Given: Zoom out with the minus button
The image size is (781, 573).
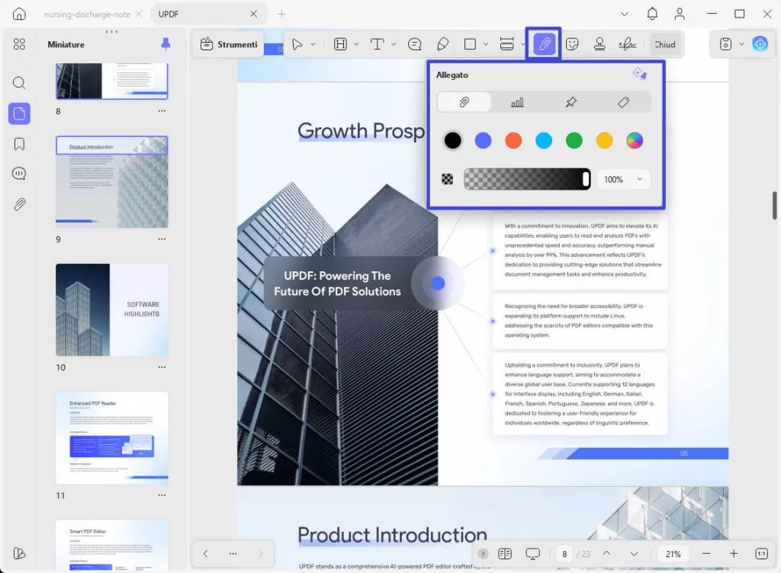Looking at the screenshot, I should coord(705,553).
